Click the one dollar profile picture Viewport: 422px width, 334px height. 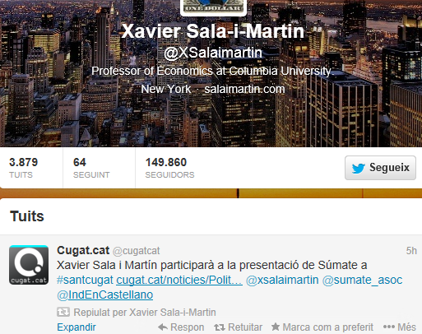(213, 7)
